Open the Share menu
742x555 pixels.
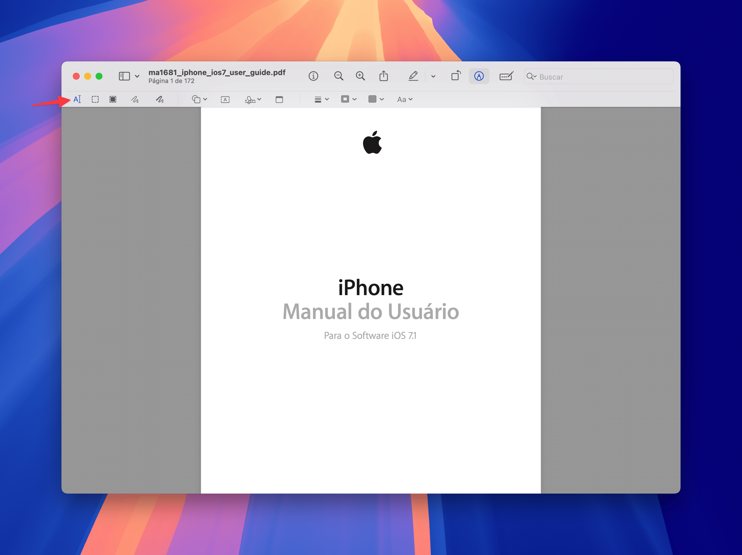[384, 76]
